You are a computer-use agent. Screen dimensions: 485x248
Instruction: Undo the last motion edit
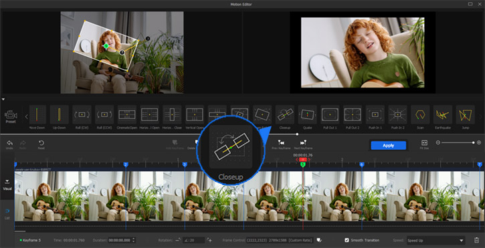coord(9,144)
